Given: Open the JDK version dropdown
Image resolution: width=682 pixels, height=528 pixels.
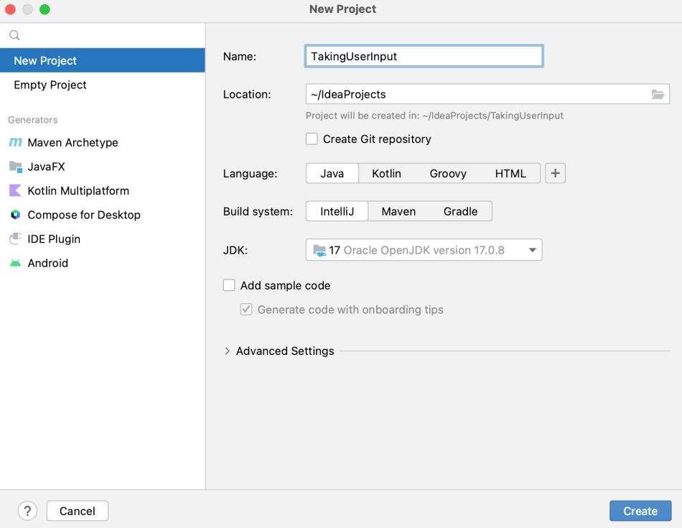Looking at the screenshot, I should coord(531,249).
